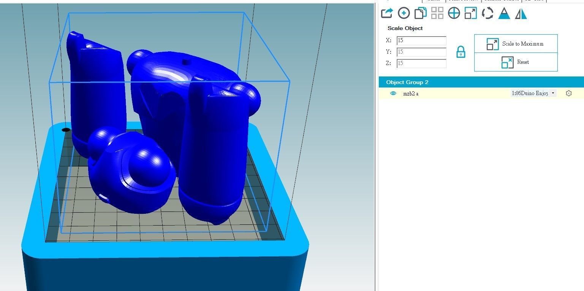Viewport: 584px width, 291px height.
Task: Select the mzb2 a object row
Action: click(481, 93)
